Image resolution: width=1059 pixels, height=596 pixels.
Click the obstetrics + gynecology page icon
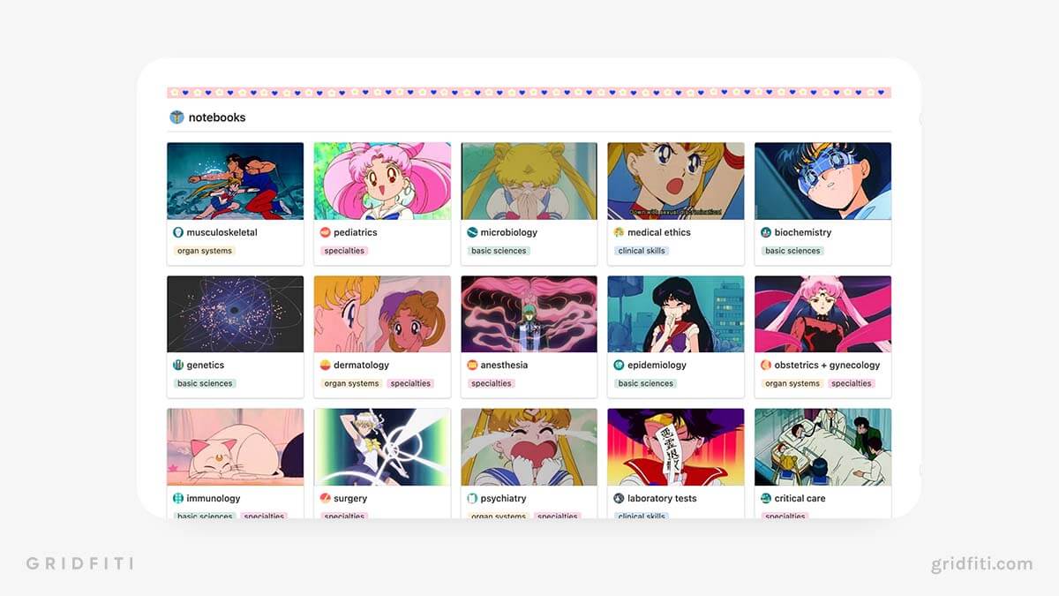(766, 366)
